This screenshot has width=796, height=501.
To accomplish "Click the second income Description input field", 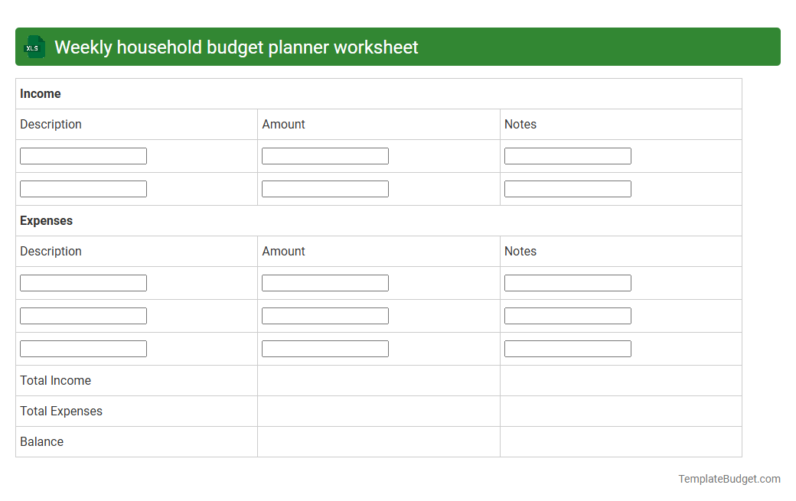I will [x=83, y=188].
